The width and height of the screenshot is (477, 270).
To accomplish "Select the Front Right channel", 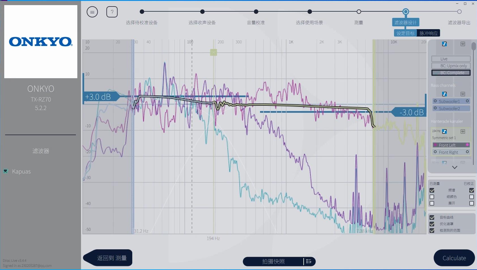I will (451, 152).
